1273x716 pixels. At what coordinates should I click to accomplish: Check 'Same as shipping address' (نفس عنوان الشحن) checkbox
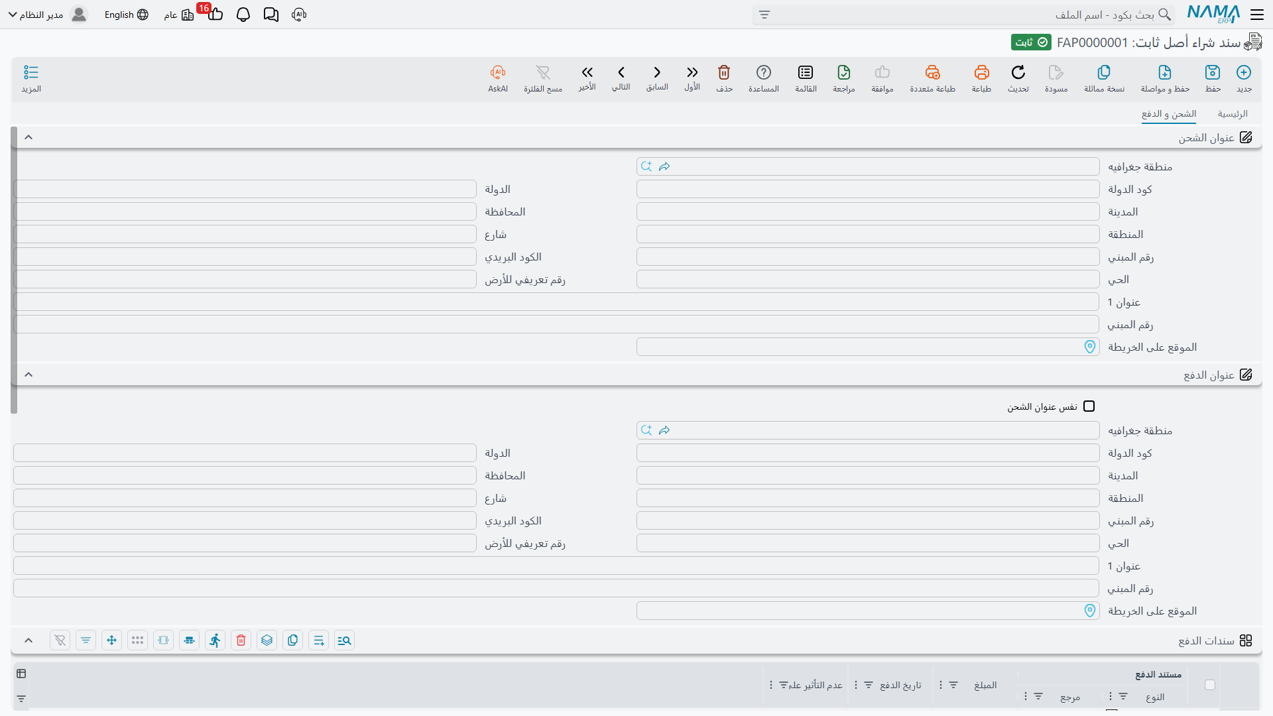1089,406
